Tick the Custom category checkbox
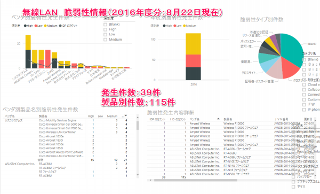The image size is (320, 194). tap(304, 100)
